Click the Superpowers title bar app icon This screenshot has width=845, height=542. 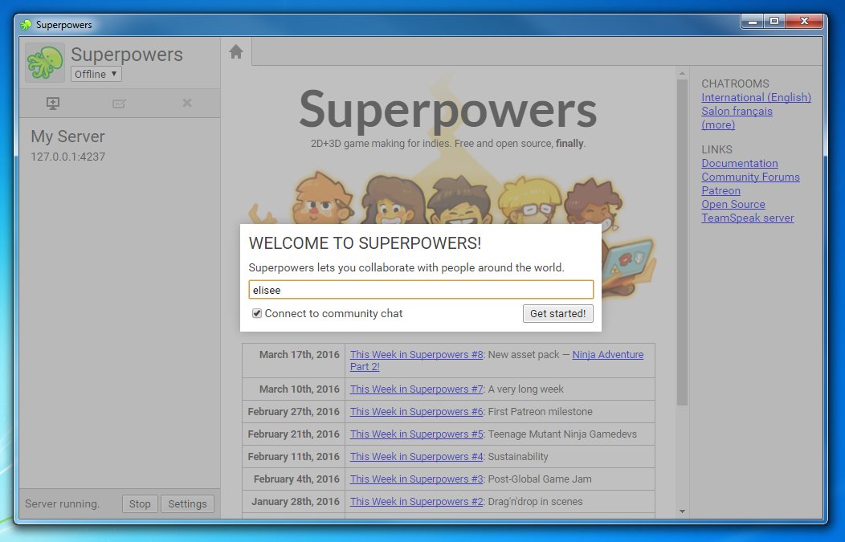[x=26, y=25]
